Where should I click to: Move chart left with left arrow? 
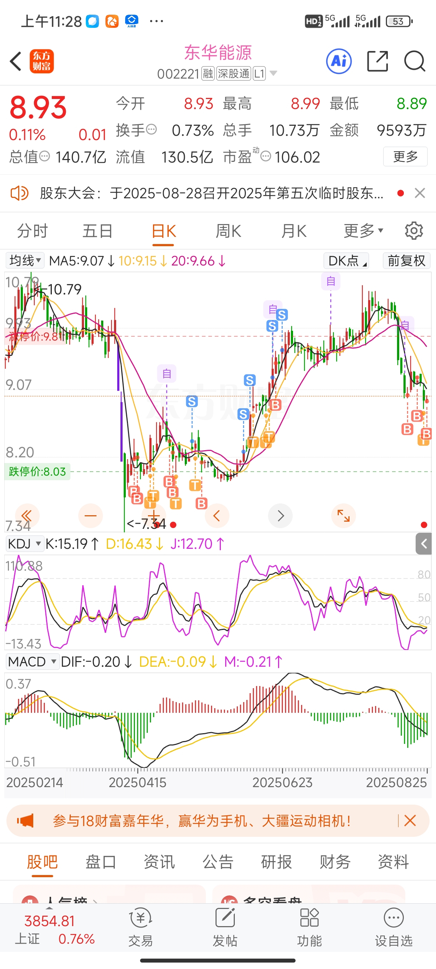point(217,516)
